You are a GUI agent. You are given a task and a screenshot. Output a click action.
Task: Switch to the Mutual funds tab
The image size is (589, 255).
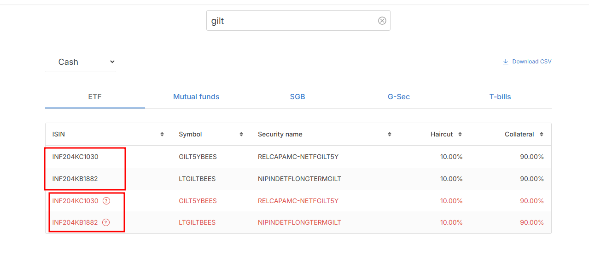click(x=196, y=97)
